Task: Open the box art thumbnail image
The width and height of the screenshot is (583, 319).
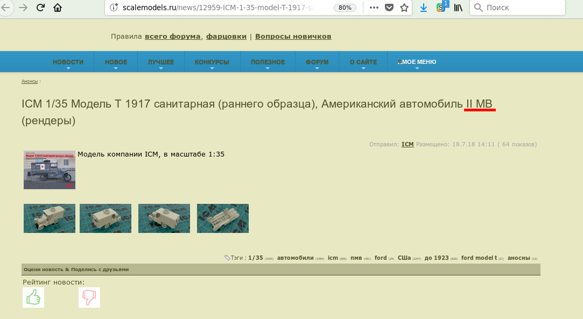Action: (x=50, y=169)
